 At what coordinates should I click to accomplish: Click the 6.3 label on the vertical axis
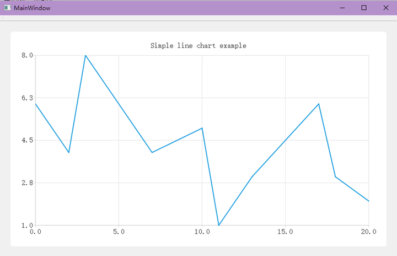click(x=27, y=98)
